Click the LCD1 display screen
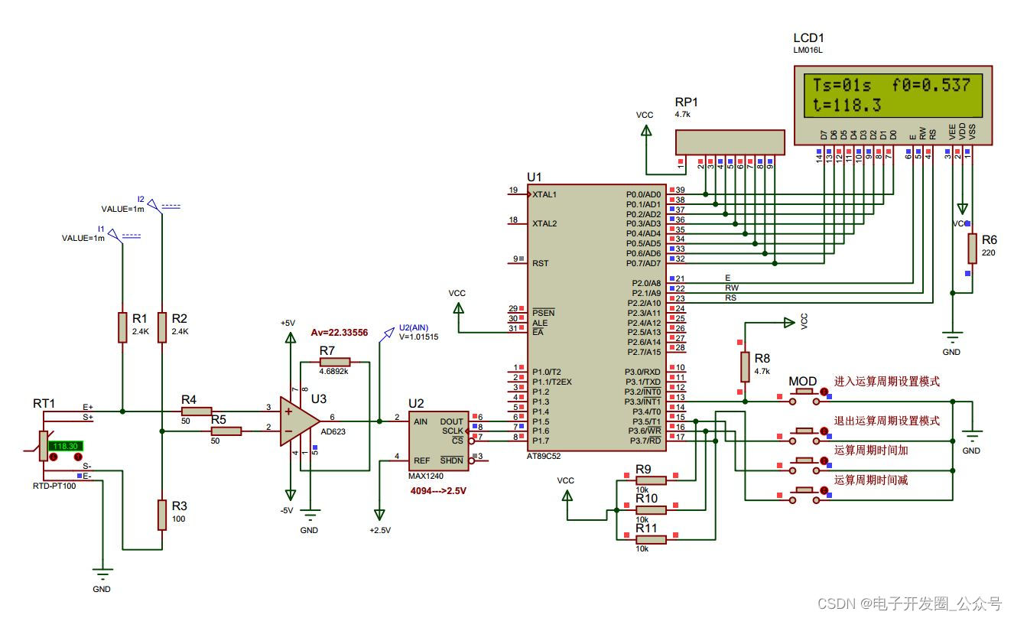Screen dimensions: 1014x618 (x=894, y=96)
